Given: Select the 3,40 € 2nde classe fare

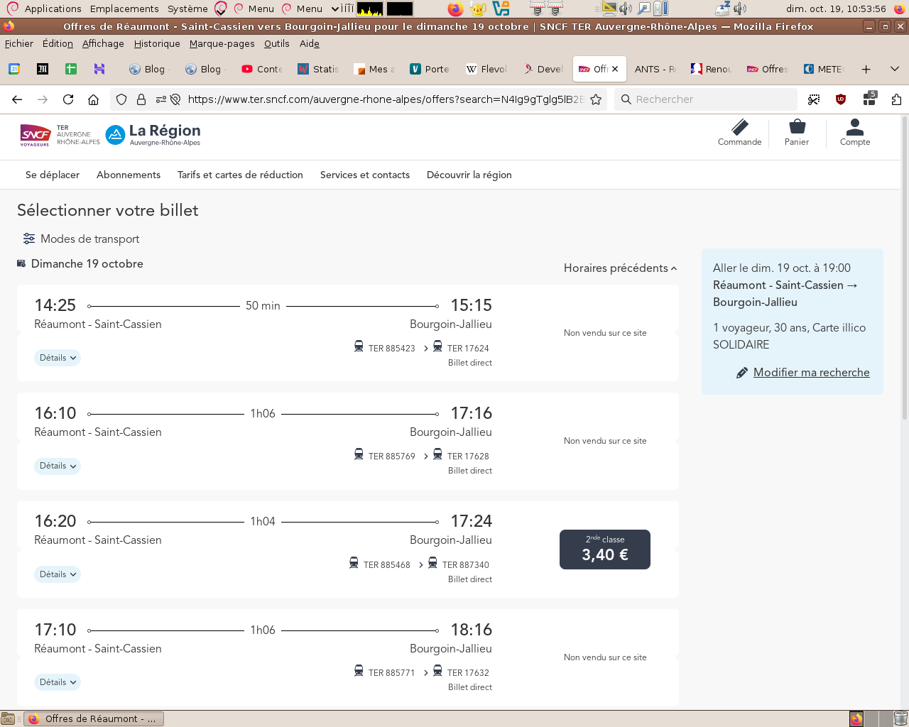Looking at the screenshot, I should [x=604, y=550].
